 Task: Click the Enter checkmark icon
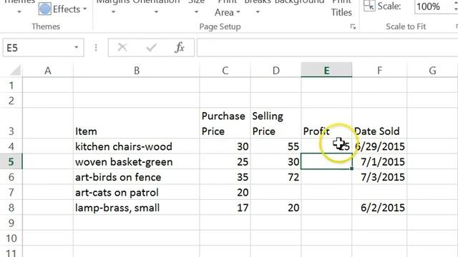pyautogui.click(x=151, y=48)
